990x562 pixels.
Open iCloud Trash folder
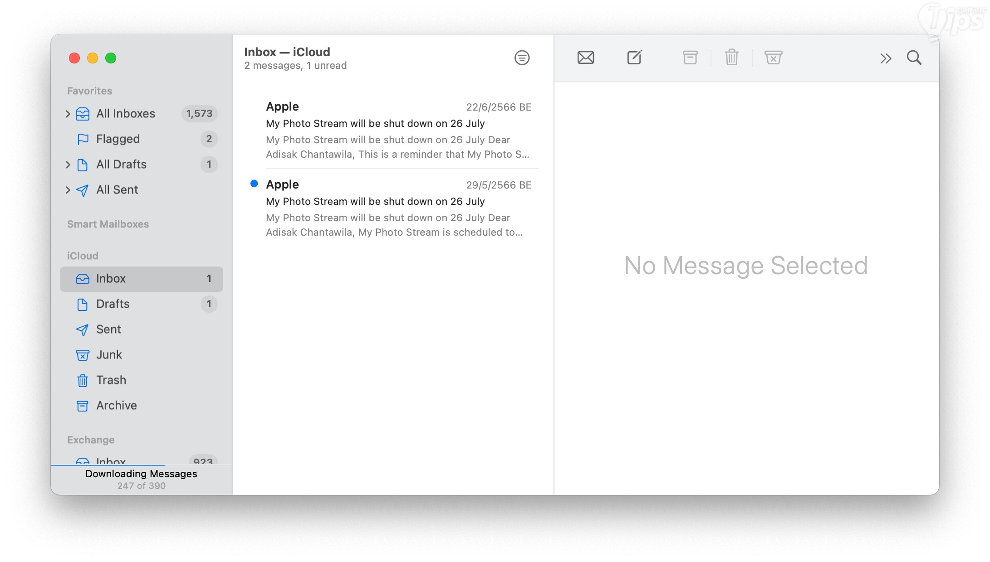(111, 380)
